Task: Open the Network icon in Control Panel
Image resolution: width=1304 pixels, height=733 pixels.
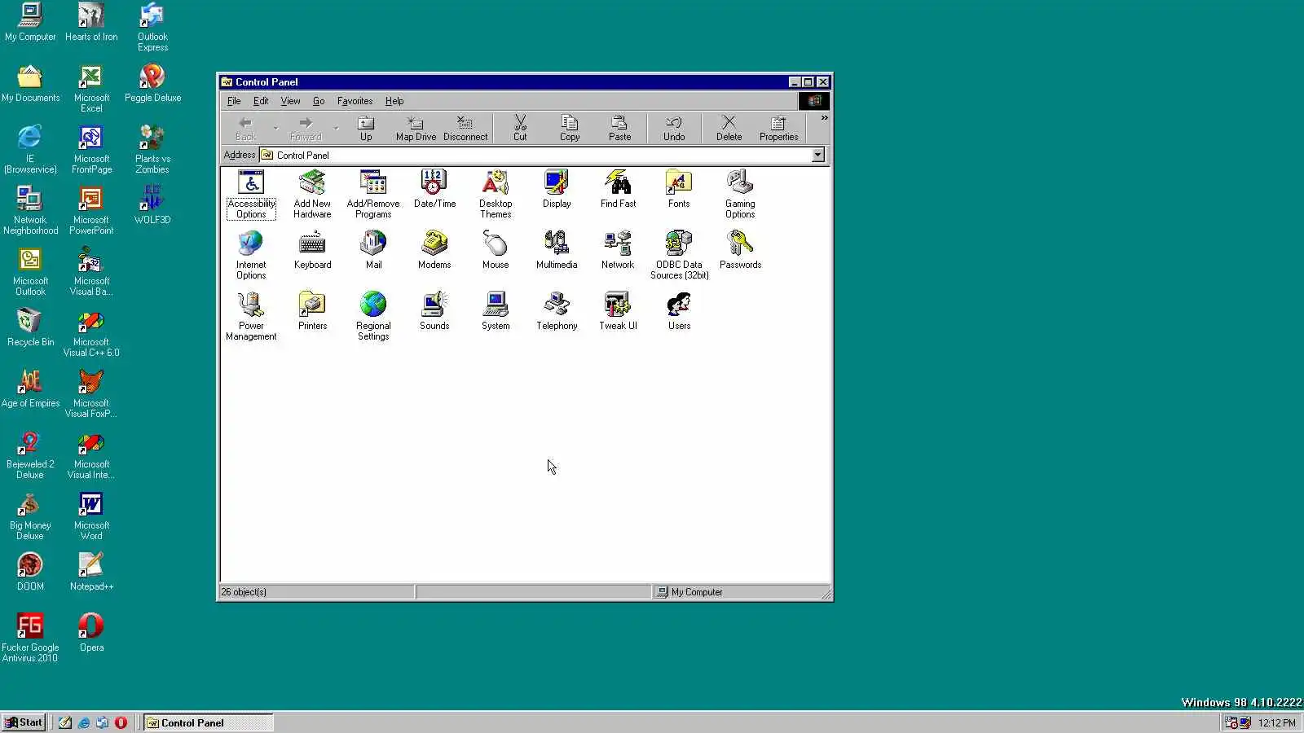Action: [x=618, y=250]
